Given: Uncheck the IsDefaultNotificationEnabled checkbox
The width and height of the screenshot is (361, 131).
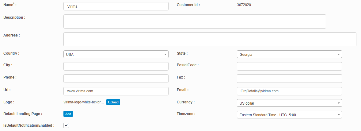Looking at the screenshot, I should coord(66,125).
